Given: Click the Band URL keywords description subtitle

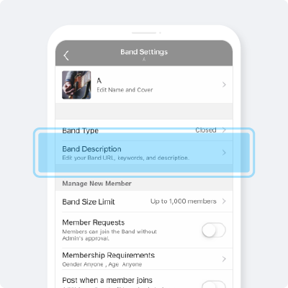Looking at the screenshot, I should [x=125, y=158].
